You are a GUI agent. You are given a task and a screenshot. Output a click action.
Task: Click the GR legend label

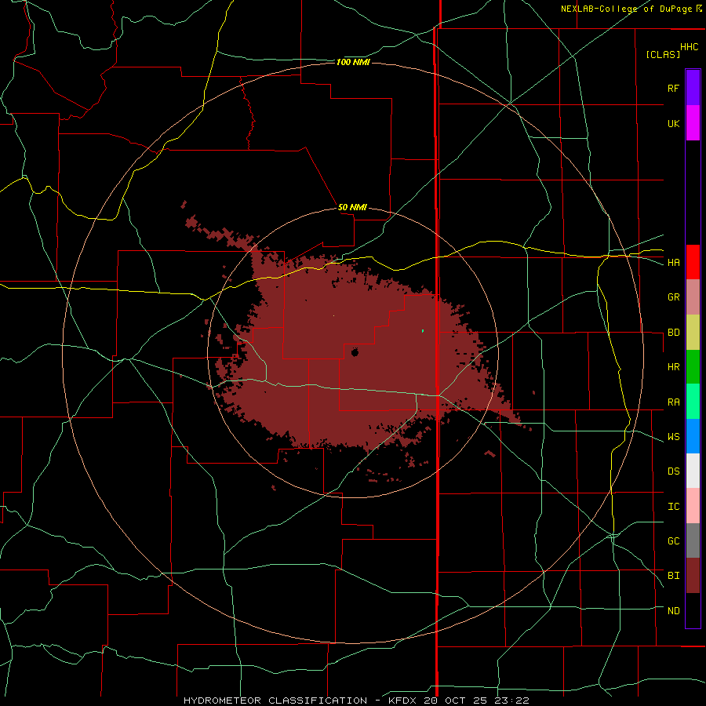click(673, 297)
